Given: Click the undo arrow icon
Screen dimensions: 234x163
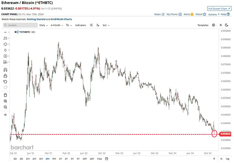Looking at the screenshot, I should [x=5, y=82].
